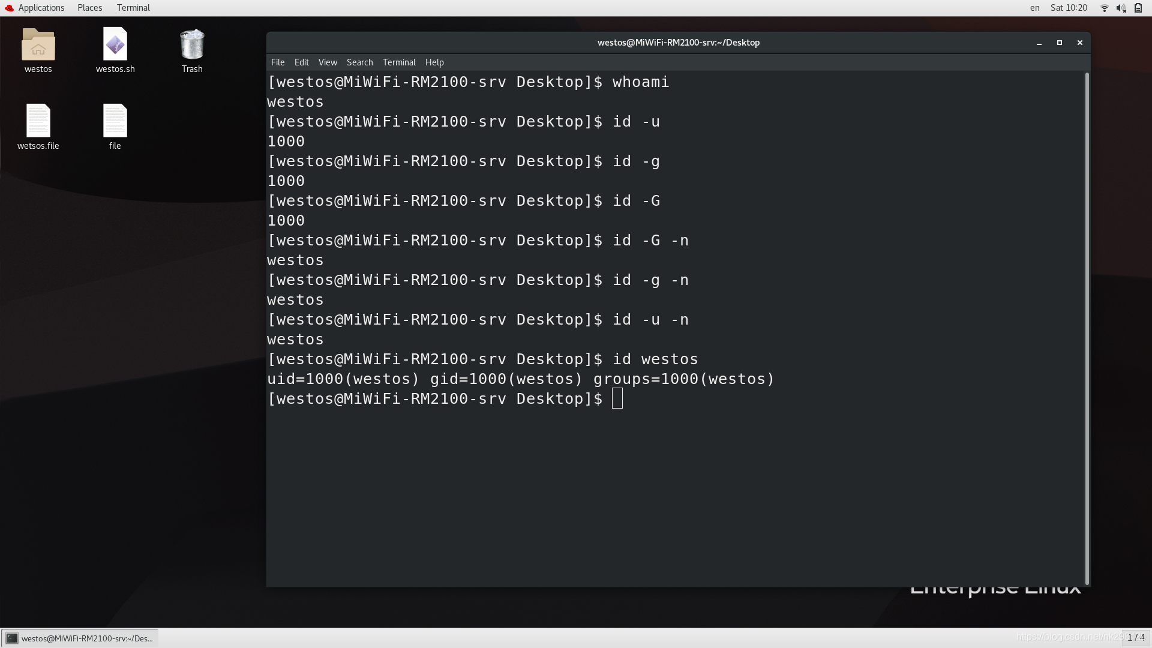Open the Trash icon on desktop

coord(192,44)
